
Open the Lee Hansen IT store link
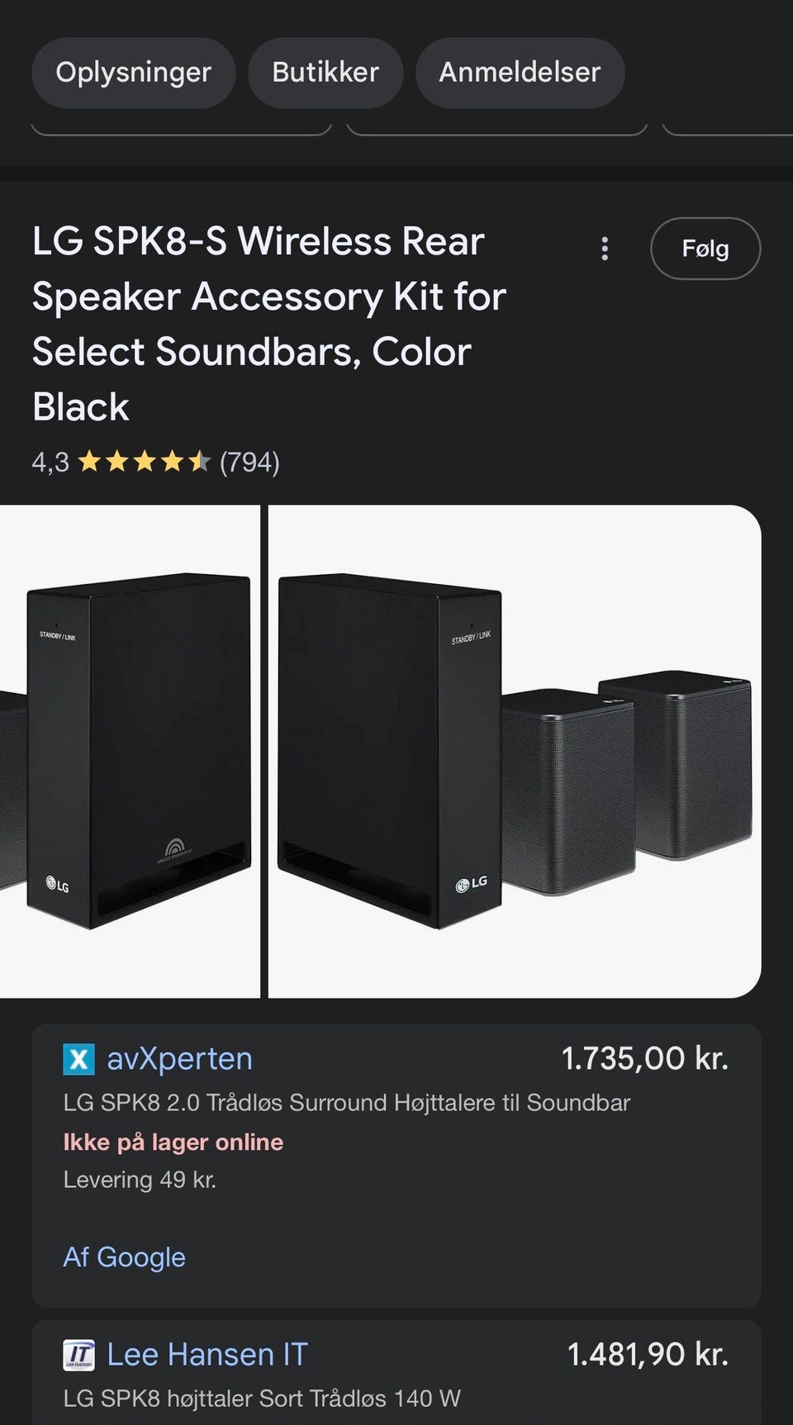coord(207,1355)
